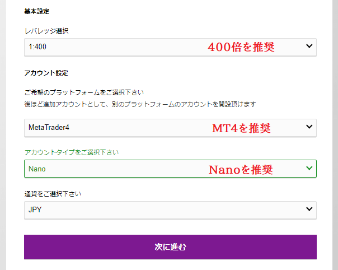The height and width of the screenshot is (270, 338).
Task: Click the chevron arrow on platform dropdown
Action: coord(309,127)
